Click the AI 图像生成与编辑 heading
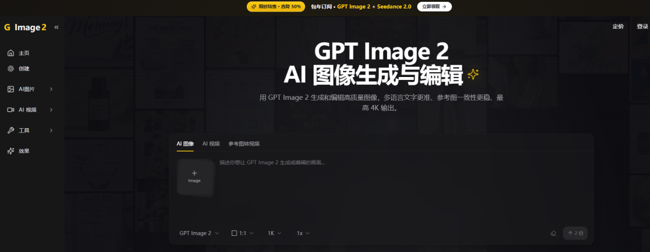The image size is (650, 252). pyautogui.click(x=374, y=75)
